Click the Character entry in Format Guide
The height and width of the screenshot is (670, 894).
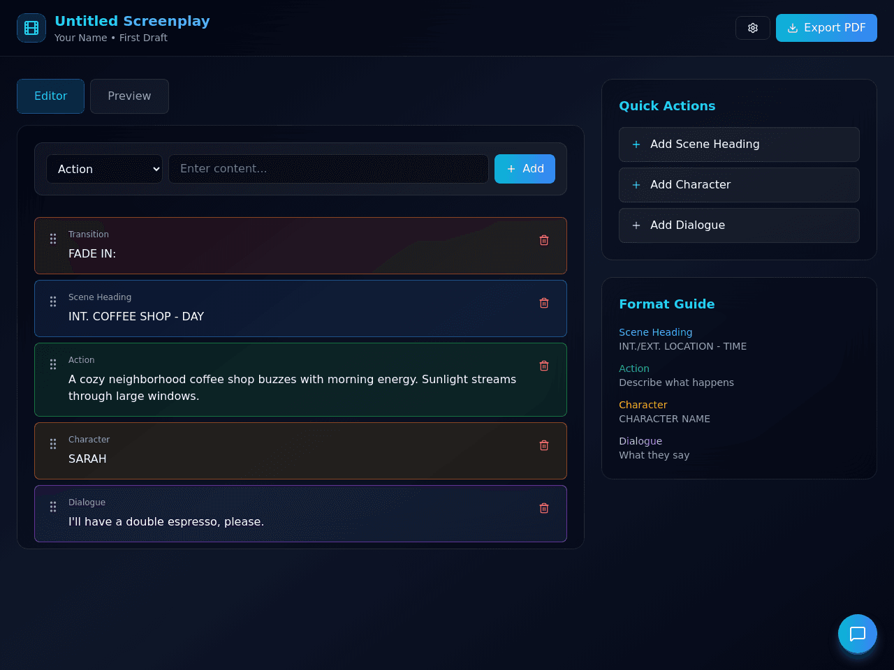tap(643, 405)
